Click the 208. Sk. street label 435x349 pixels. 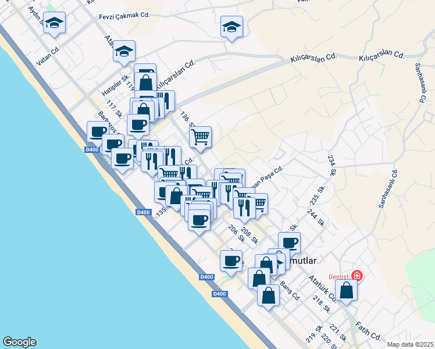(250, 236)
